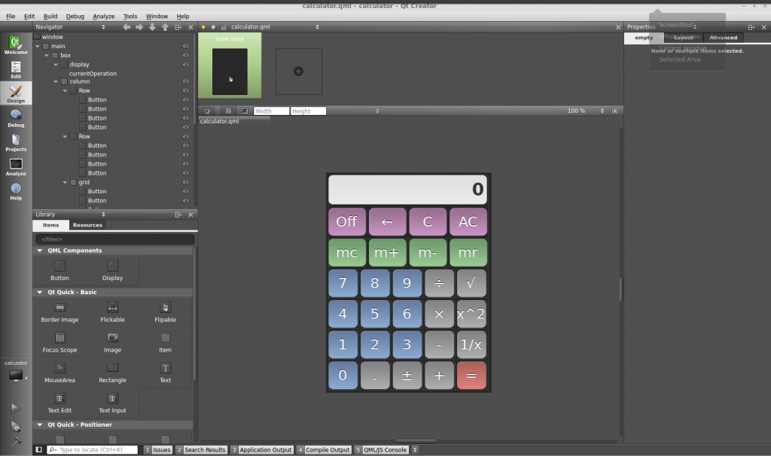Hide the grid item in Navigator

point(185,182)
